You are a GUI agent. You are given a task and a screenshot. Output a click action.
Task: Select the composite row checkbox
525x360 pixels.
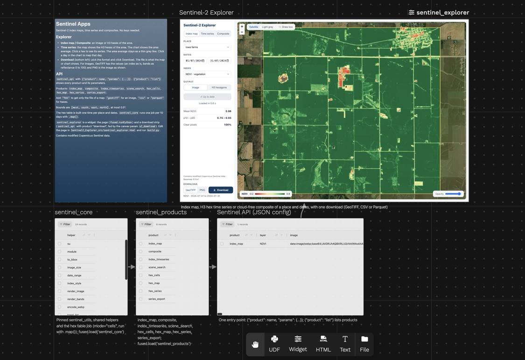pyautogui.click(x=140, y=251)
